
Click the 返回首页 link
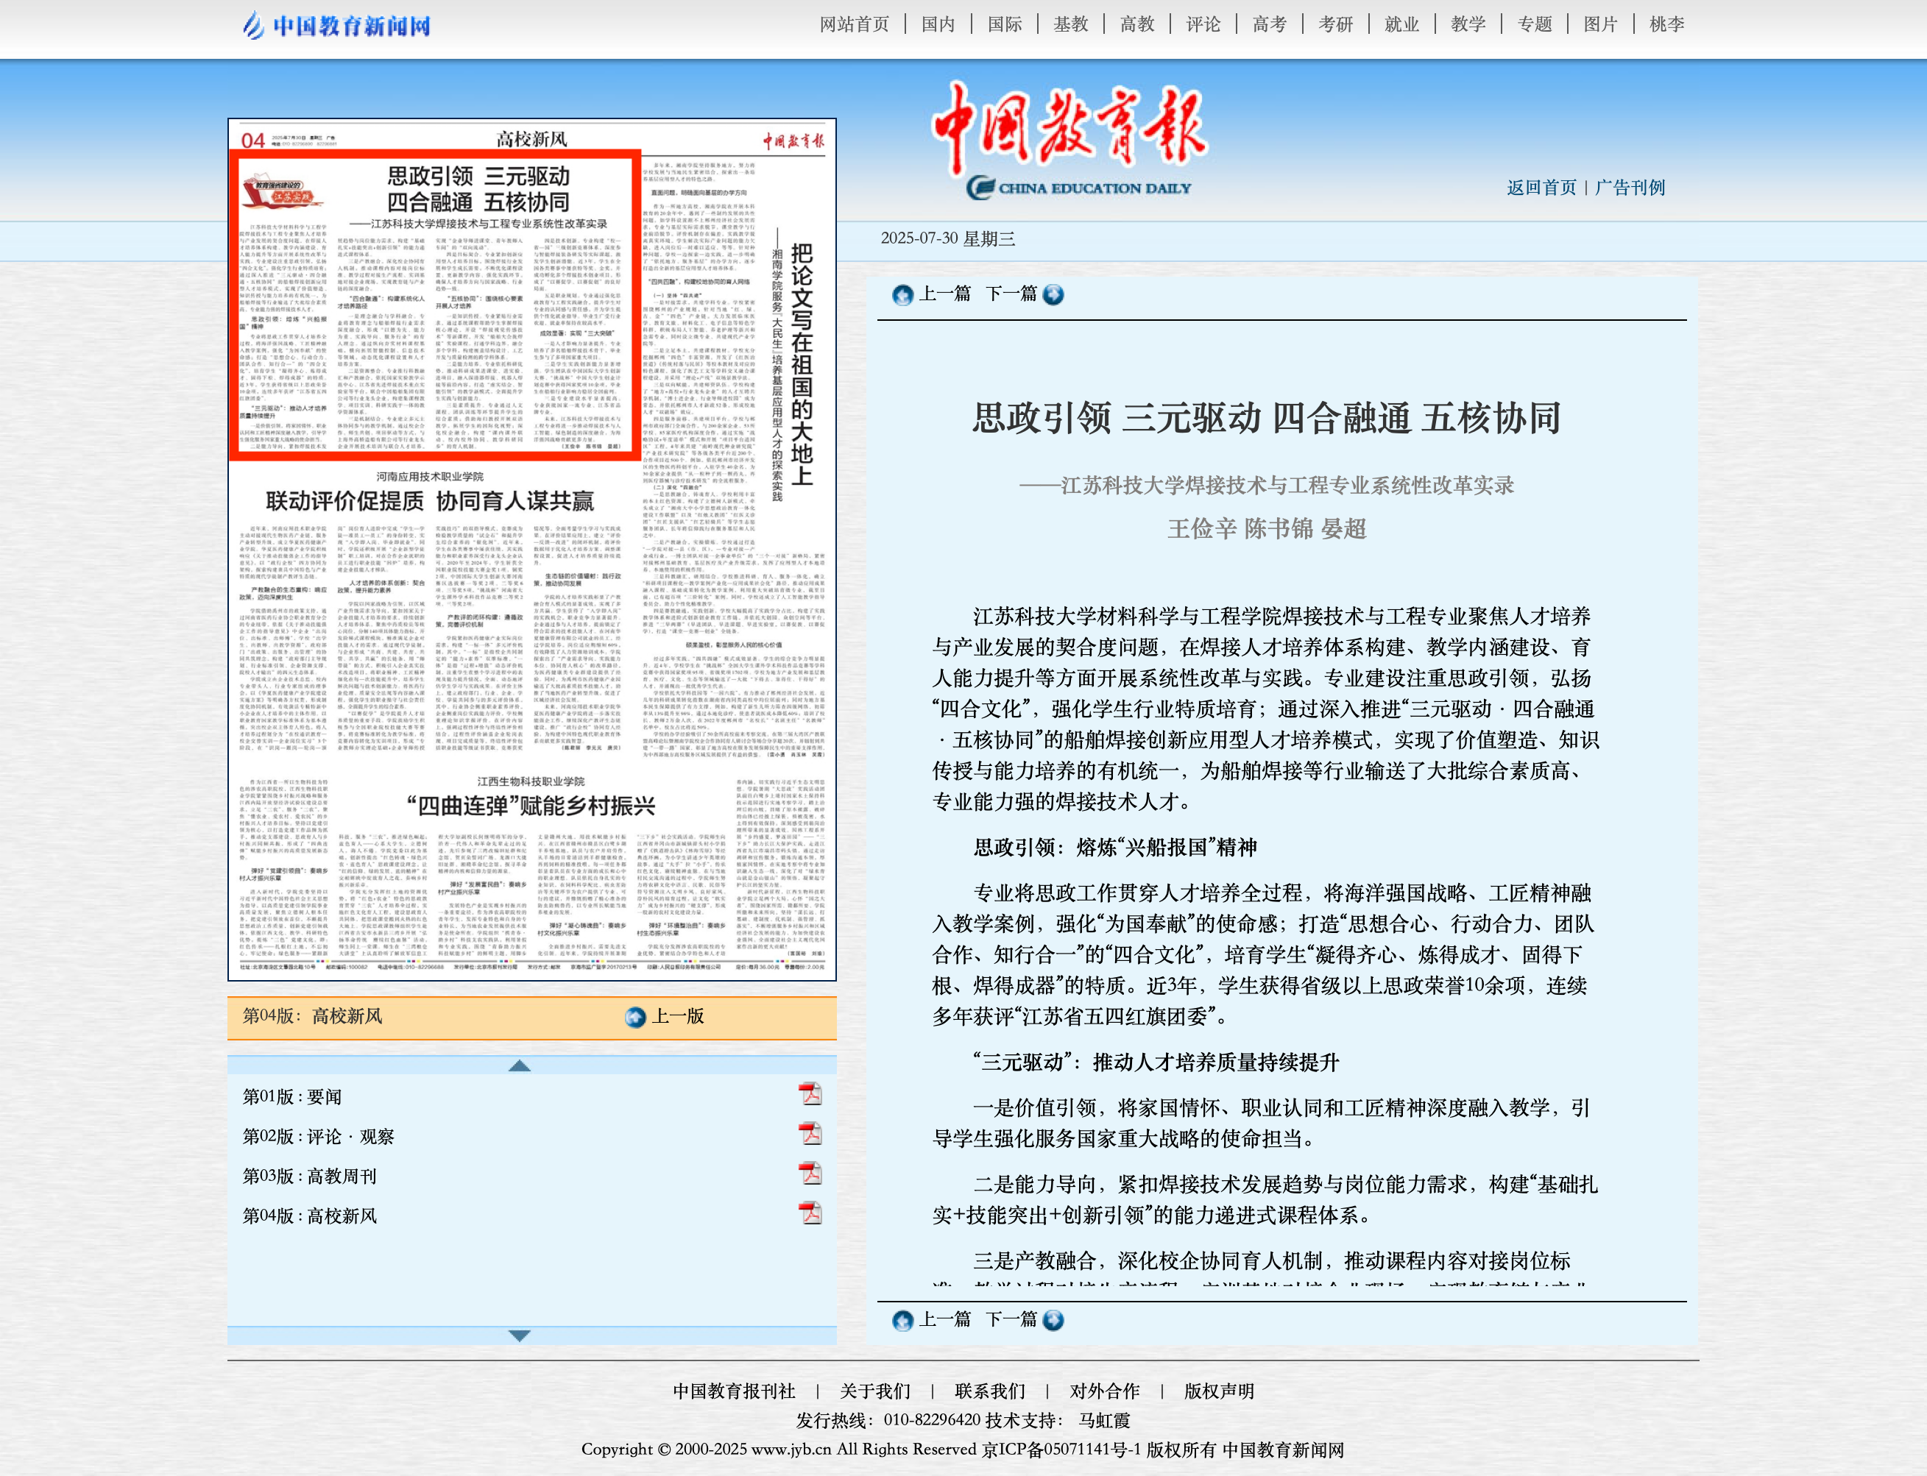[1541, 187]
